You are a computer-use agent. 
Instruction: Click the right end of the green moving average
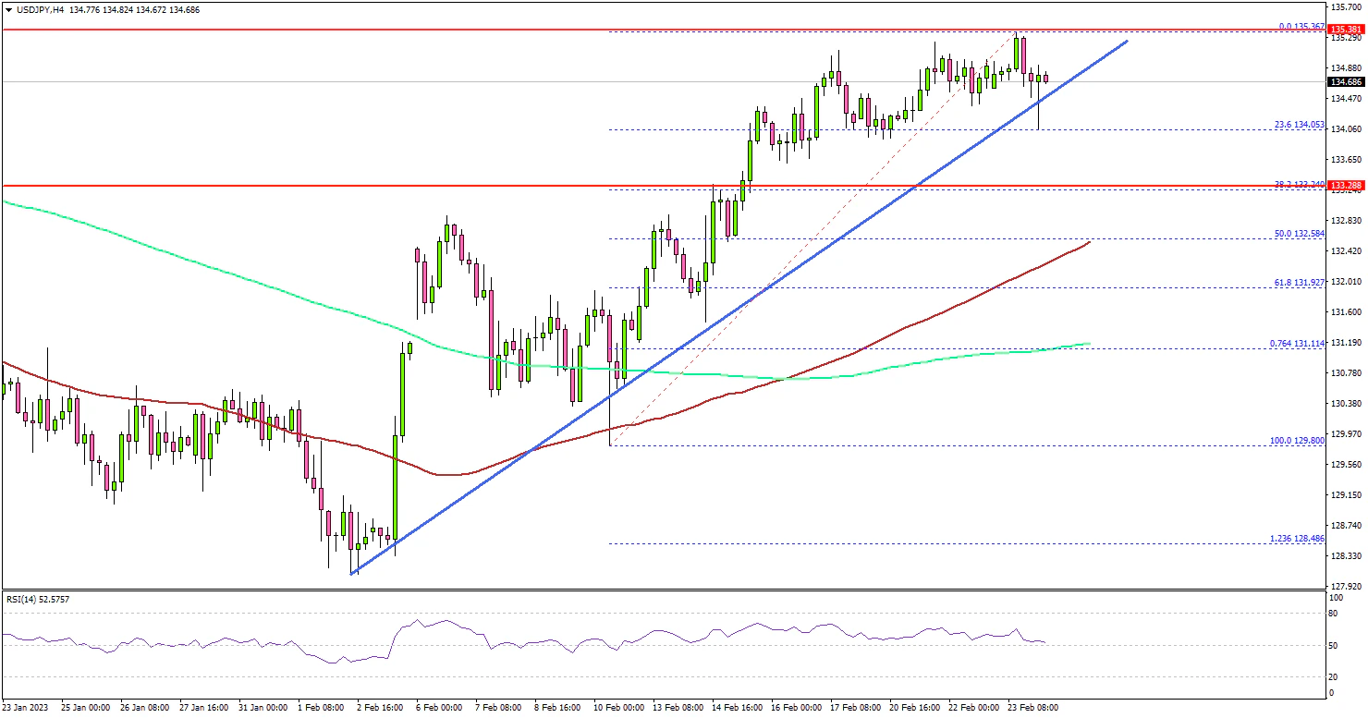tap(1089, 344)
